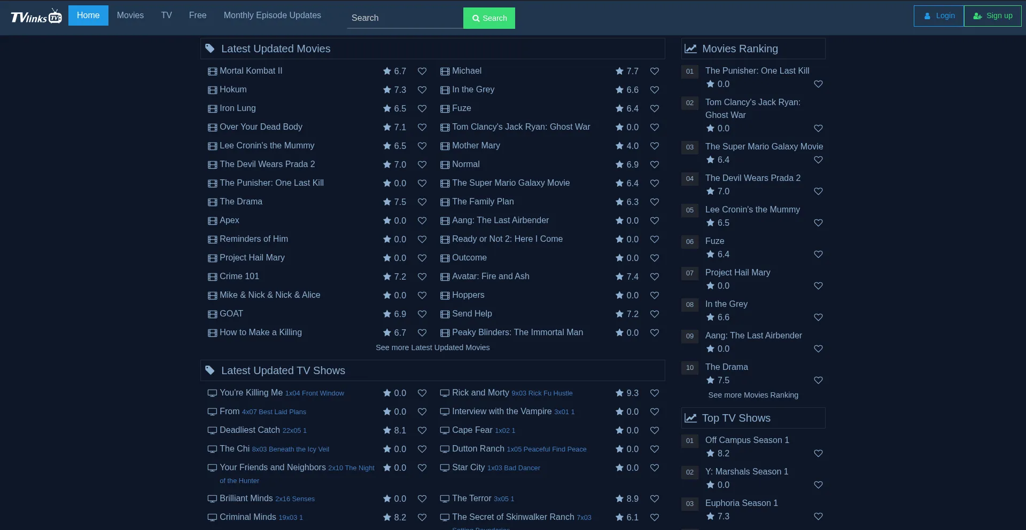Open Ready or Not 2: Here I Come
The image size is (1026, 530).
click(508, 239)
